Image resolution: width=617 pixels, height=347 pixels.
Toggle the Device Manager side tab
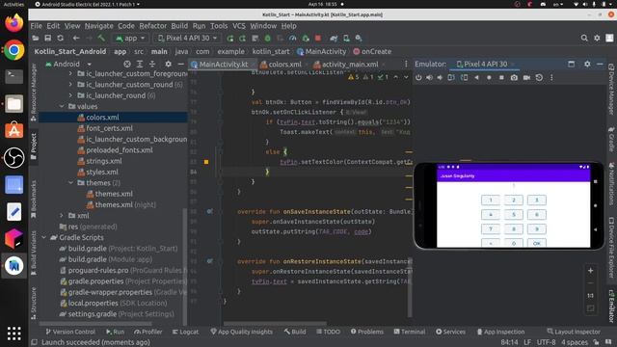click(x=611, y=89)
